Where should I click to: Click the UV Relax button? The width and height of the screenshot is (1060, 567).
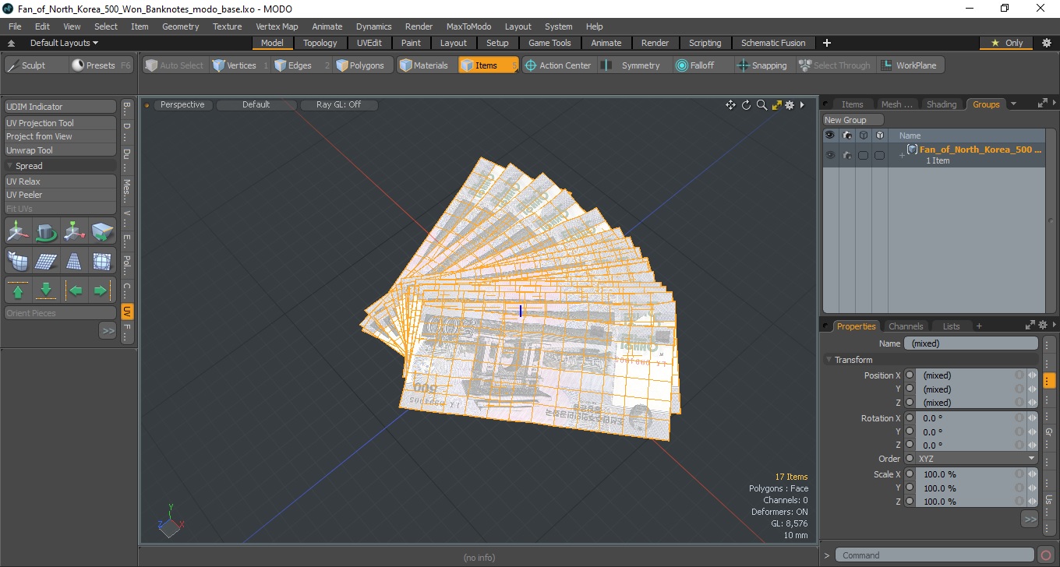tap(61, 181)
